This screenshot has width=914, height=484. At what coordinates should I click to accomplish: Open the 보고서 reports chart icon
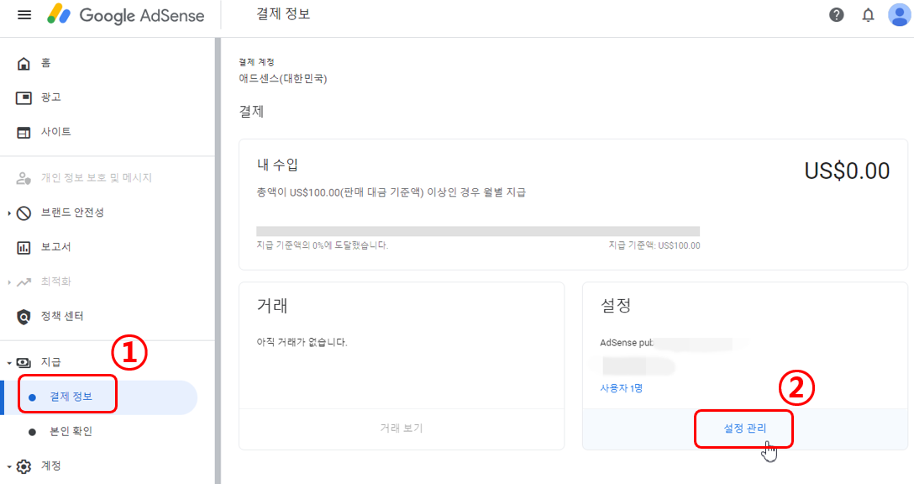tap(24, 246)
